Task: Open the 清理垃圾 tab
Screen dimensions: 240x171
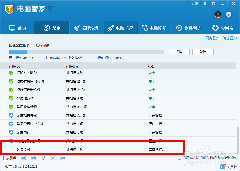Action: tap(86, 28)
